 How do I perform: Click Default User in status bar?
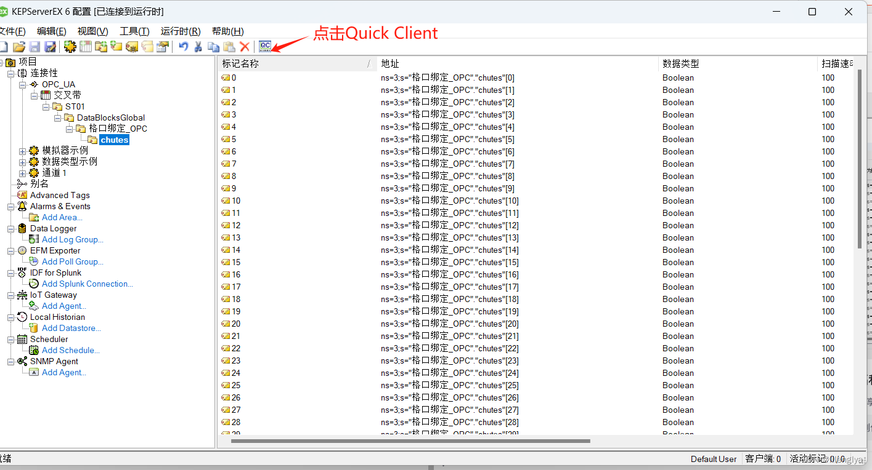click(714, 459)
